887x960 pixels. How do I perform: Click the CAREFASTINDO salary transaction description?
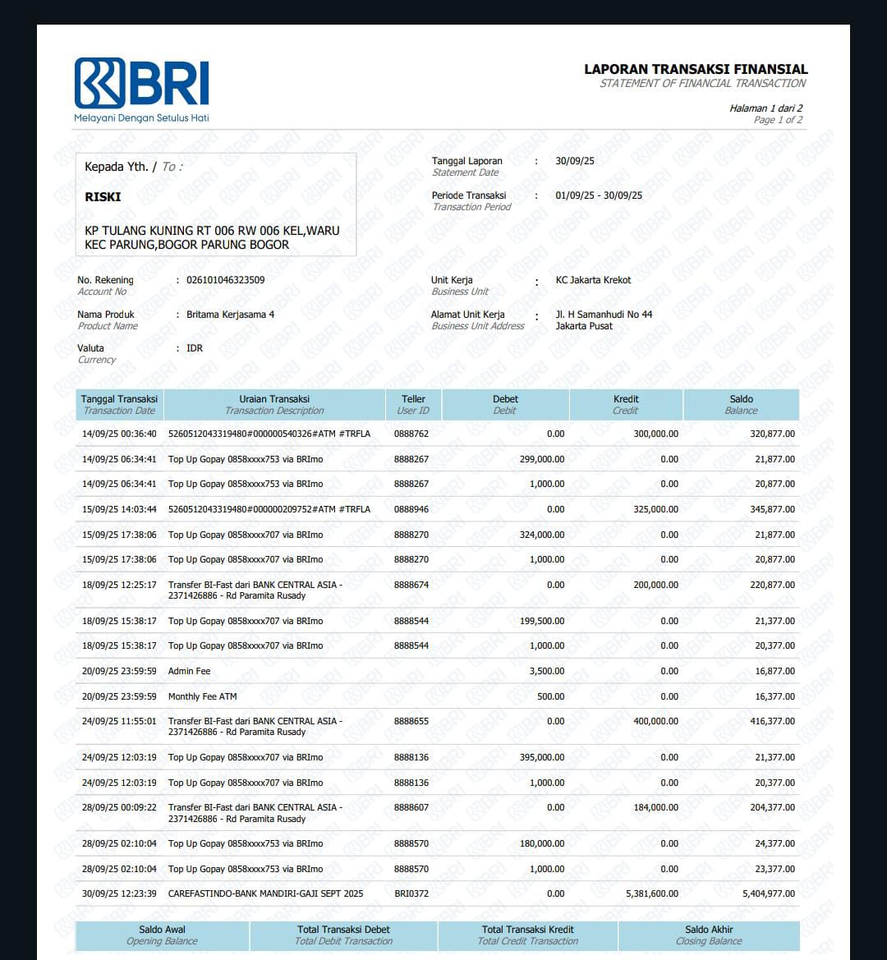click(265, 893)
